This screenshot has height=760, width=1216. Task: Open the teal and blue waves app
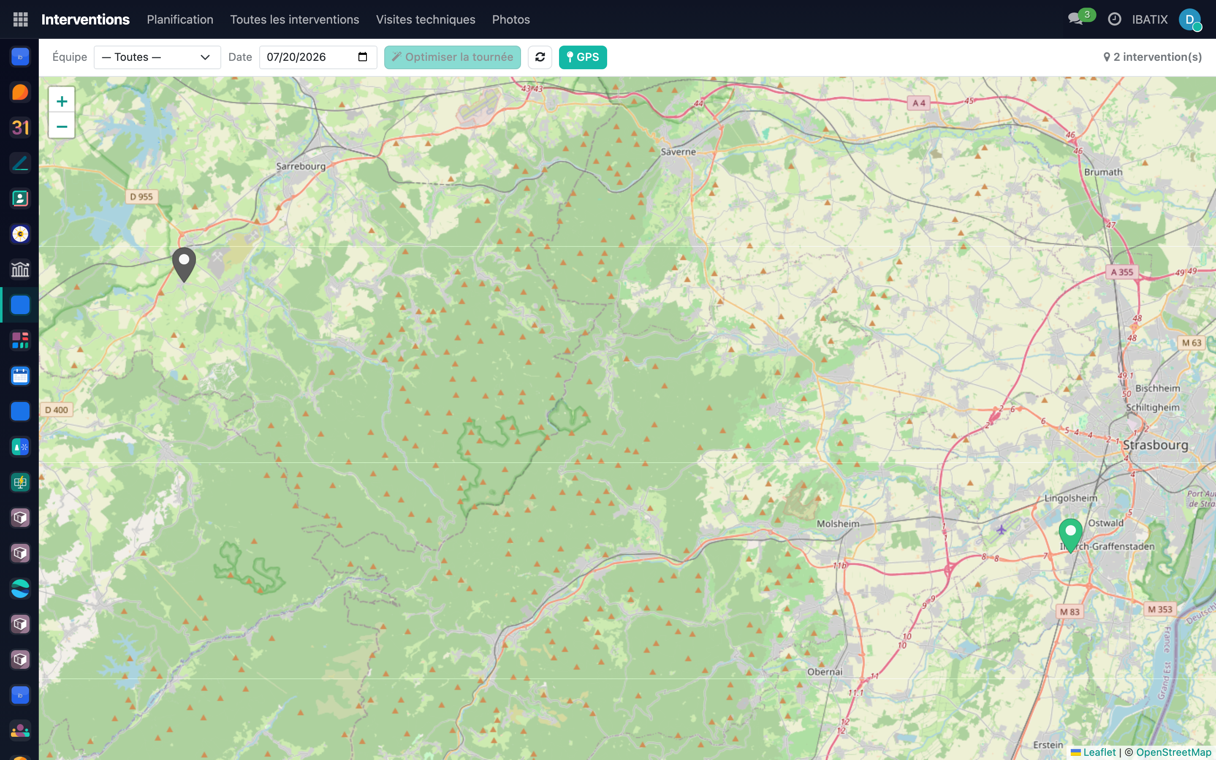tap(20, 589)
